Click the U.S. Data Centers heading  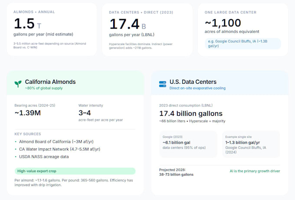(x=193, y=82)
